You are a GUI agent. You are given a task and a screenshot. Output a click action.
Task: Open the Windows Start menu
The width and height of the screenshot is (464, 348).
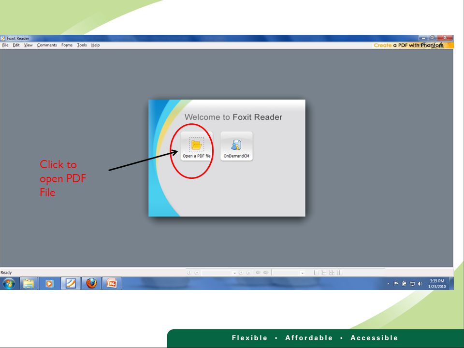coord(9,284)
